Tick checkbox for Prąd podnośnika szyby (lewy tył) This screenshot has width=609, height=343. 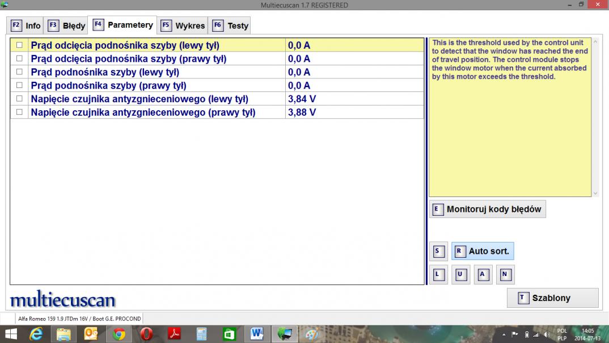[x=19, y=72]
